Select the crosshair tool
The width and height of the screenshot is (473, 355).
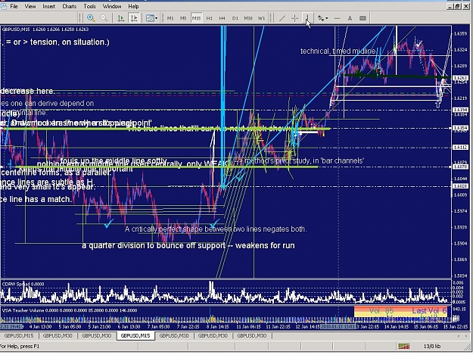[294, 18]
